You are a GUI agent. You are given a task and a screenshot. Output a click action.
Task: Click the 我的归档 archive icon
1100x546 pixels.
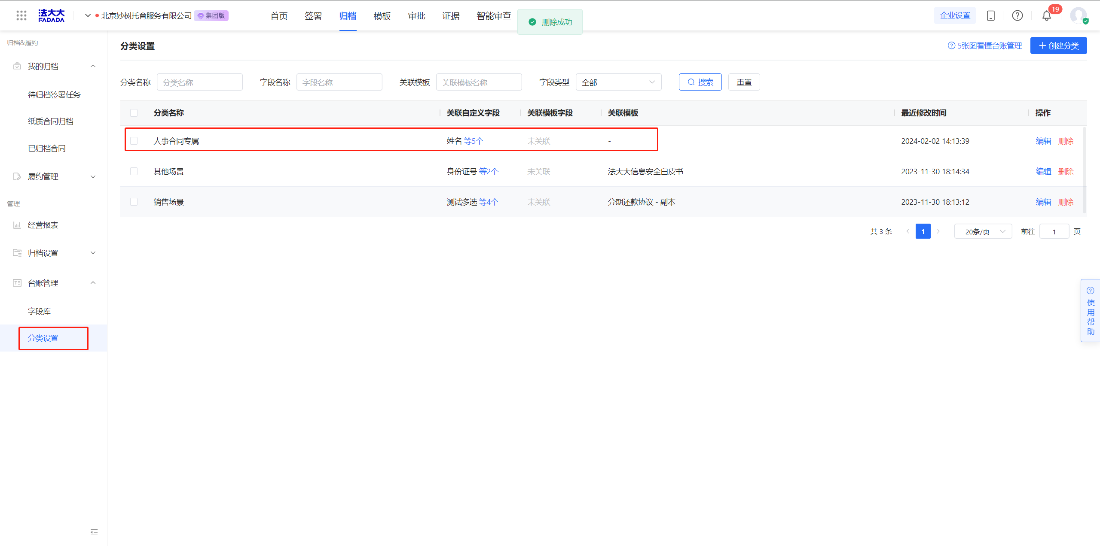click(x=17, y=66)
